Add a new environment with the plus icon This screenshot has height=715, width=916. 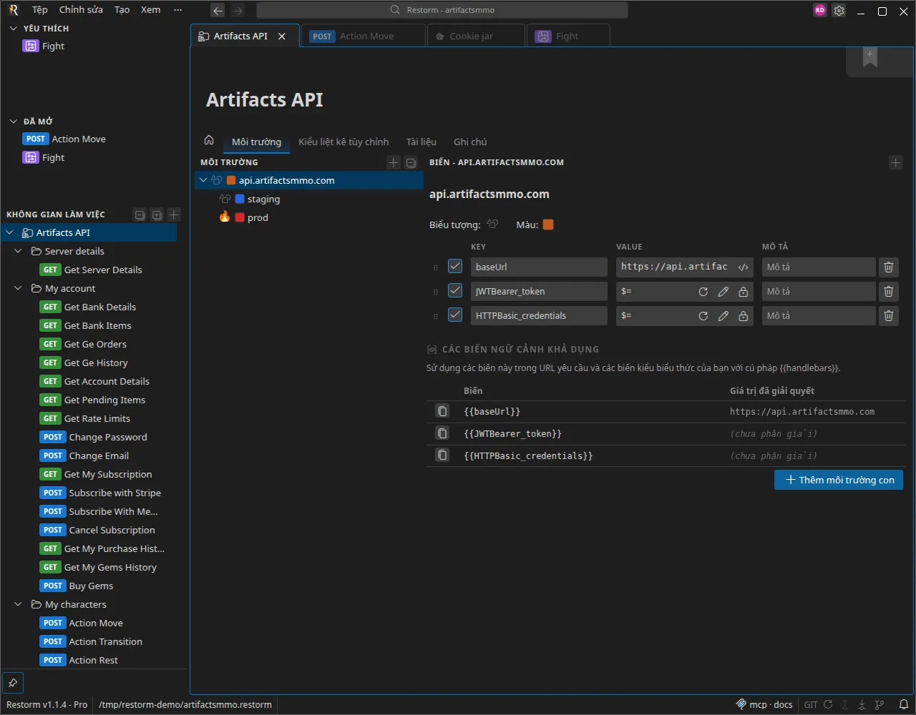pyautogui.click(x=393, y=162)
